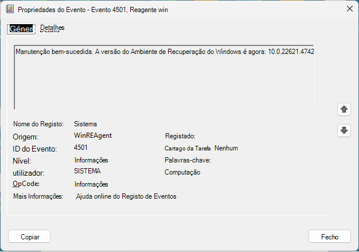This screenshot has height=252, width=359.
Task: Click the utilizador: label
Action: click(29, 173)
